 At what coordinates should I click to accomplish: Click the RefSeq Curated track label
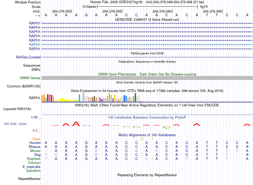28,57
